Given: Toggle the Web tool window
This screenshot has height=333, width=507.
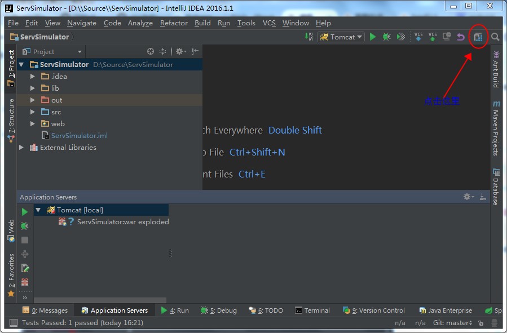Looking at the screenshot, I should [11, 230].
